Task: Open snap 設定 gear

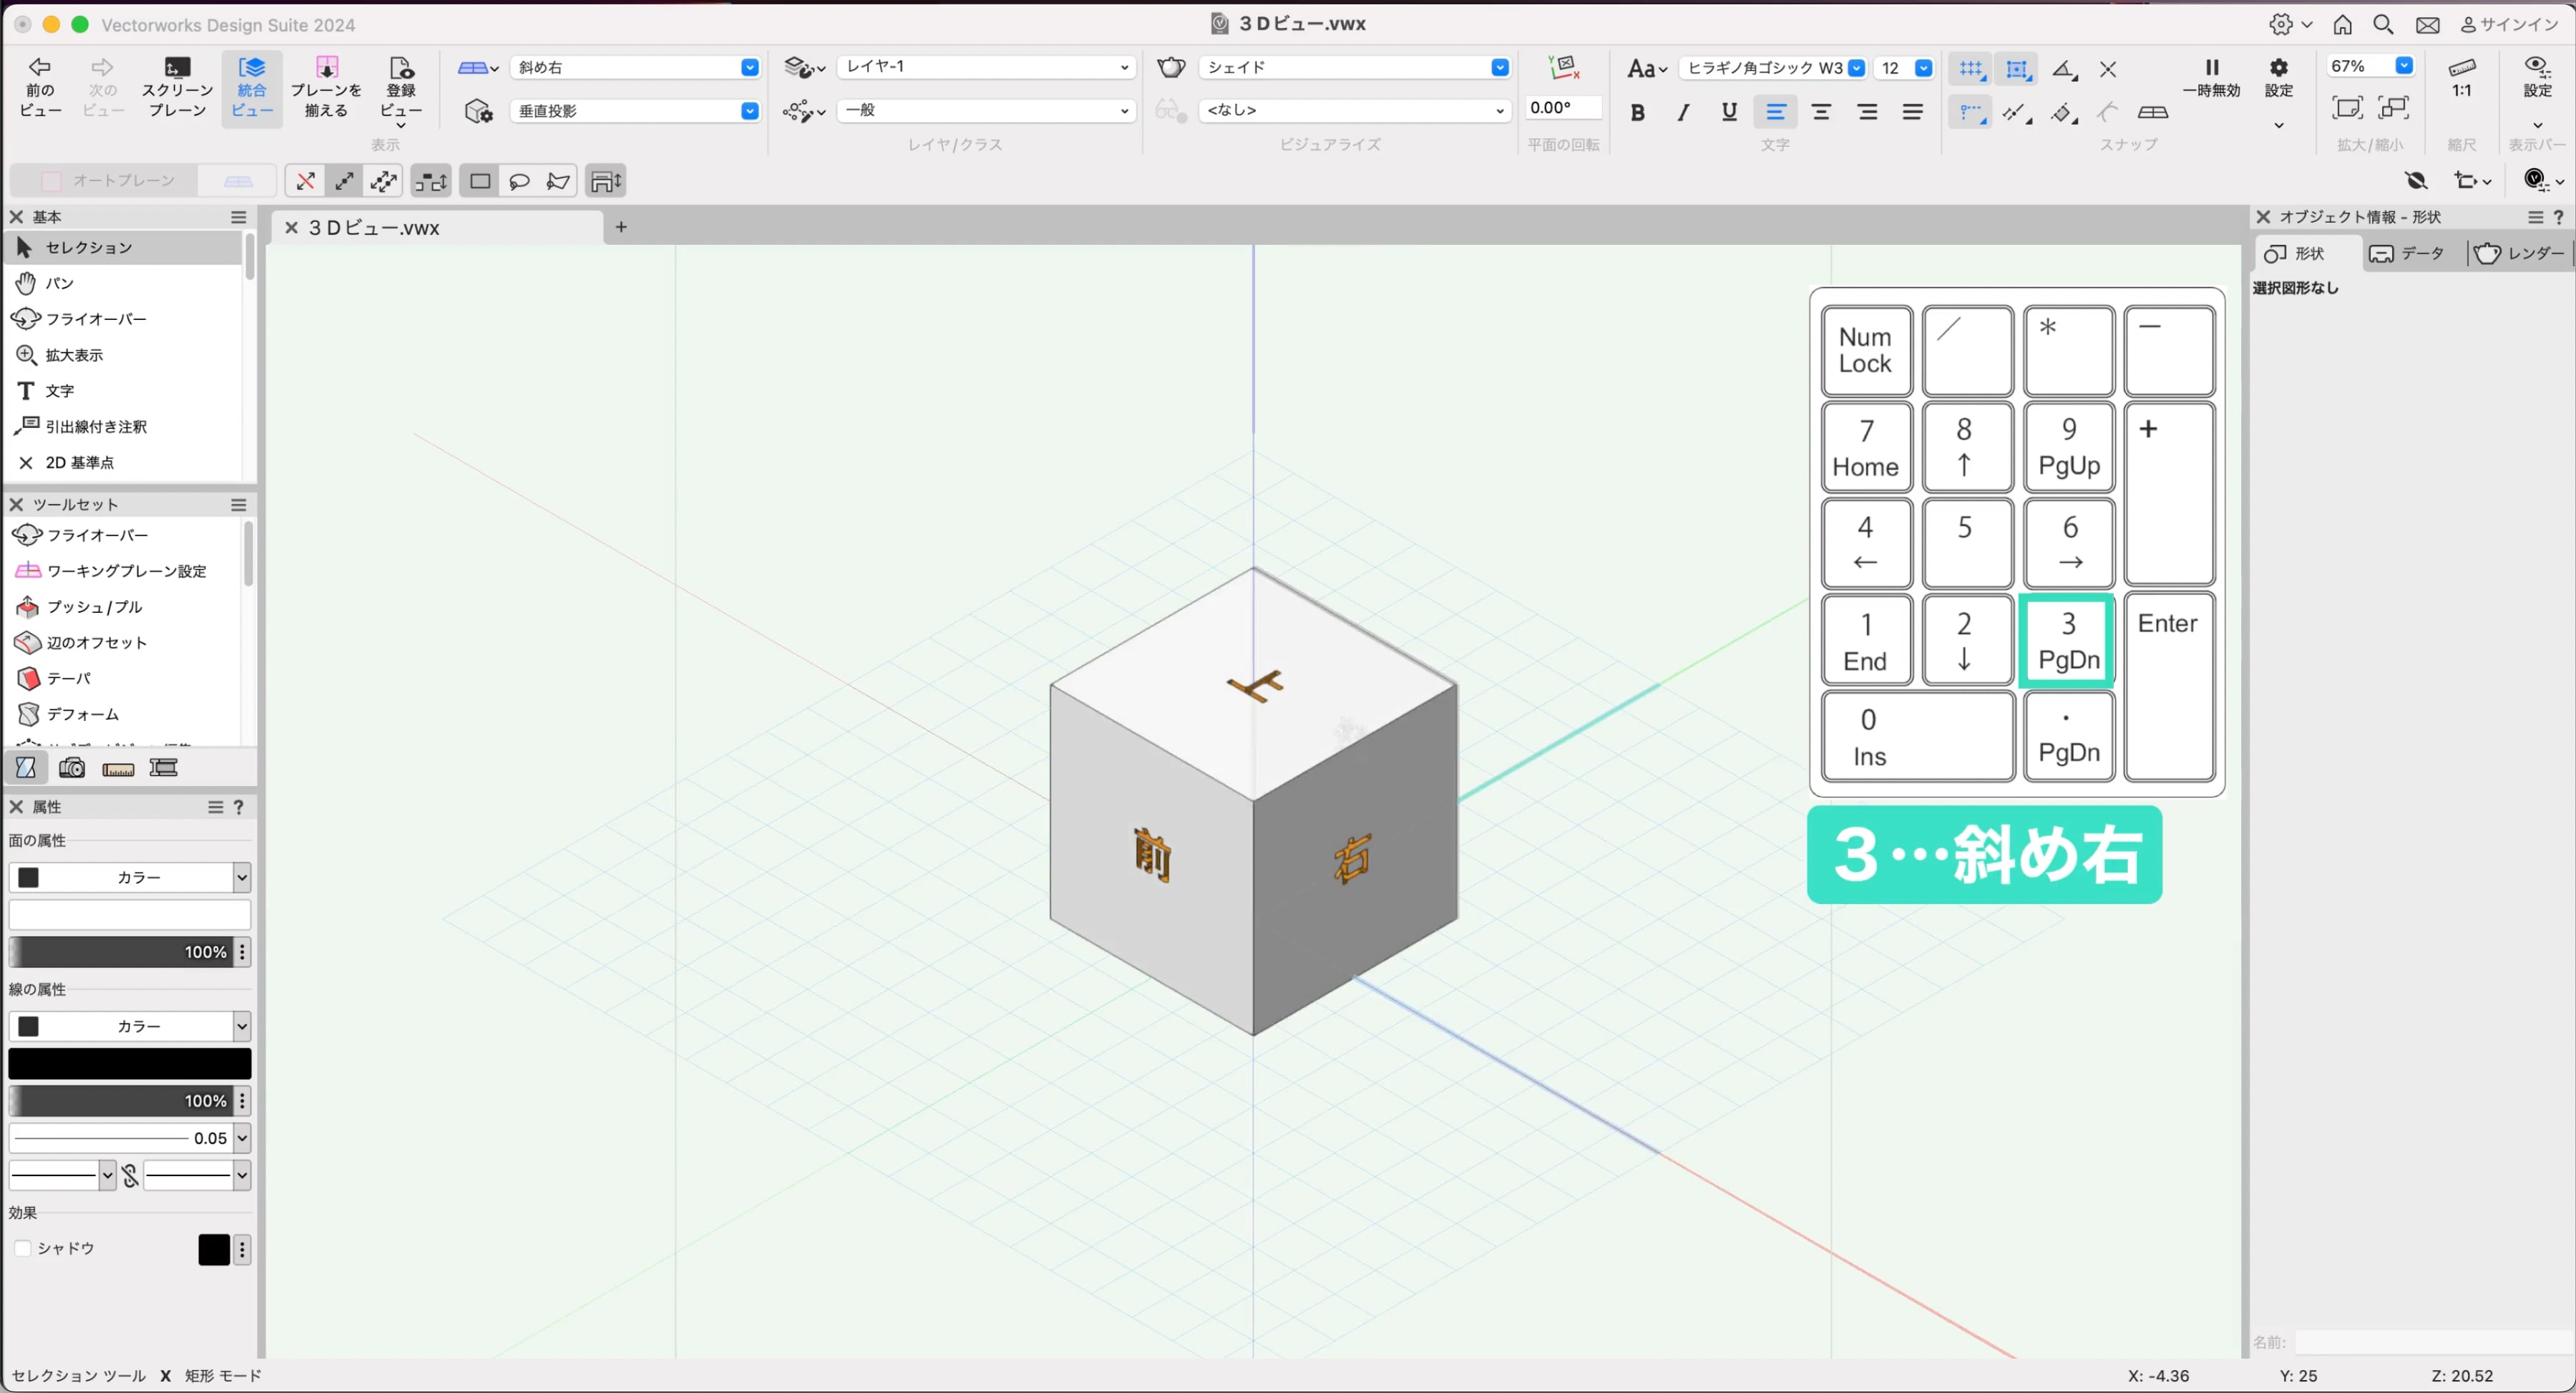Action: [2278, 77]
